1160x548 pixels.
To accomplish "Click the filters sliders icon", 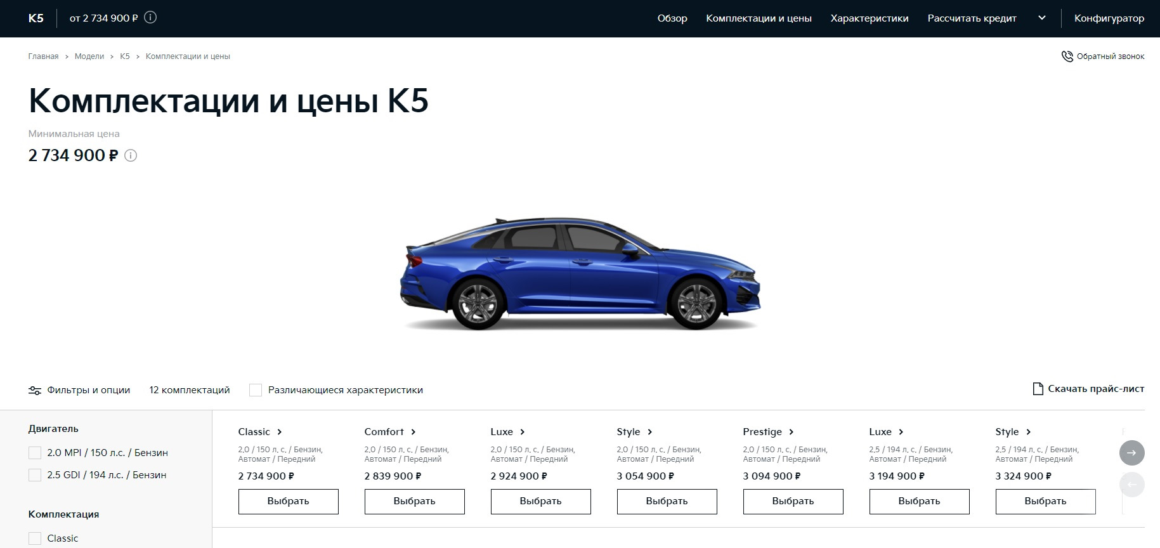I will click(x=35, y=391).
